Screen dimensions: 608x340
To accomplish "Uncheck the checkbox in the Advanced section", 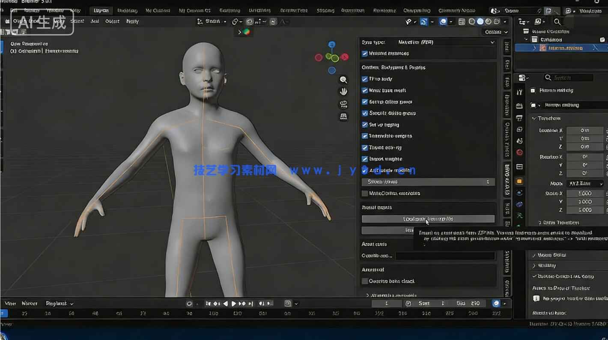I will [x=365, y=281].
